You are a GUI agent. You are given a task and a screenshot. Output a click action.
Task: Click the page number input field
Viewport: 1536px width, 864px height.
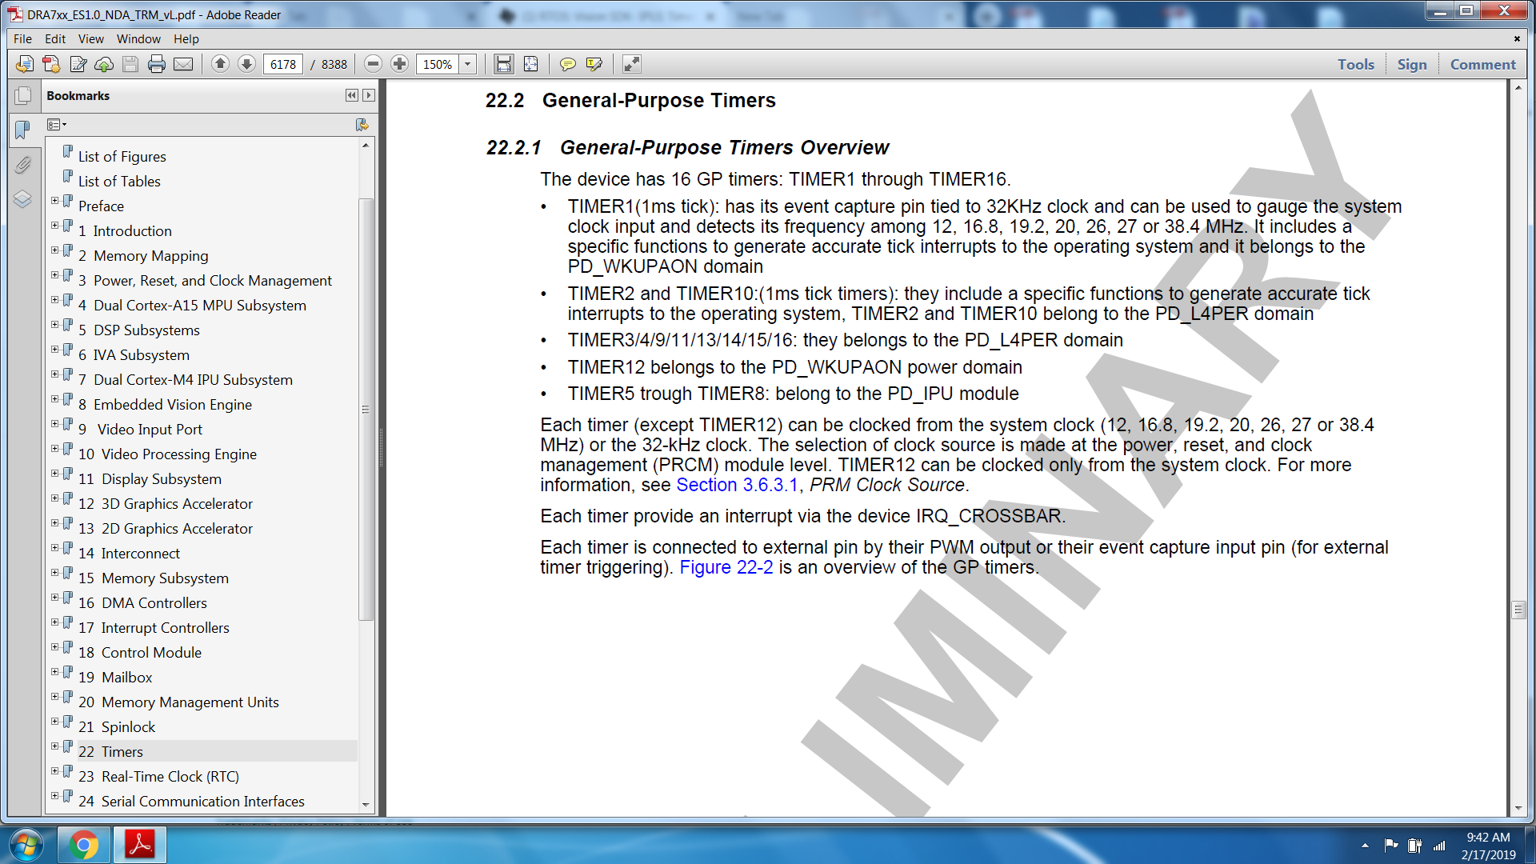coord(283,64)
